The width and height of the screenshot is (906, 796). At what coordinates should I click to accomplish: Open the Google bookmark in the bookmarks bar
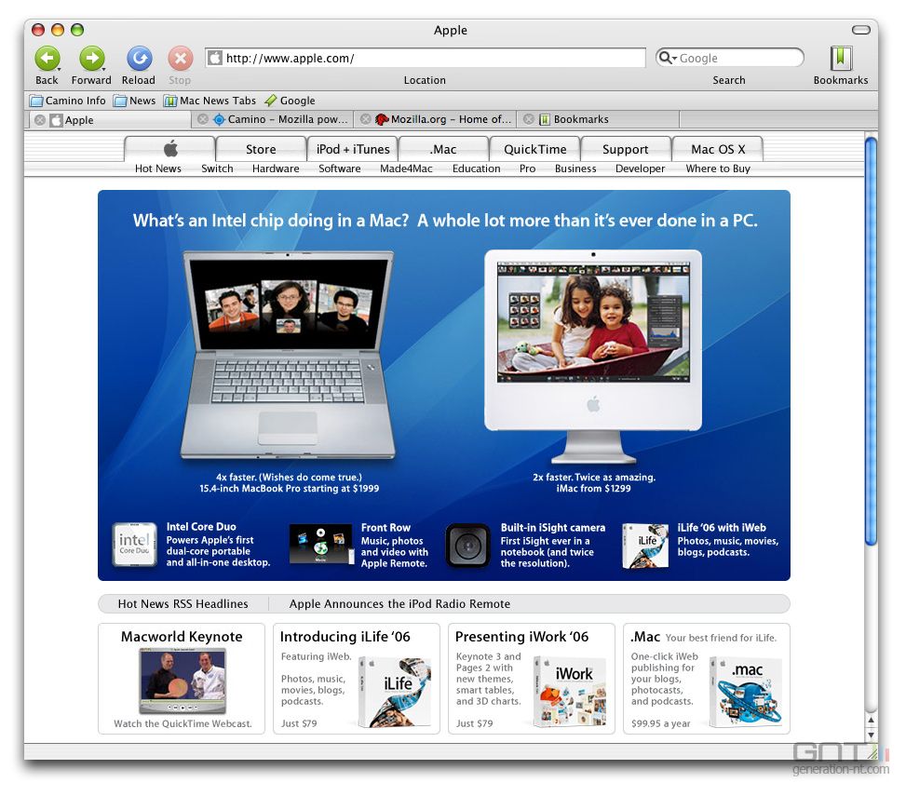click(290, 101)
